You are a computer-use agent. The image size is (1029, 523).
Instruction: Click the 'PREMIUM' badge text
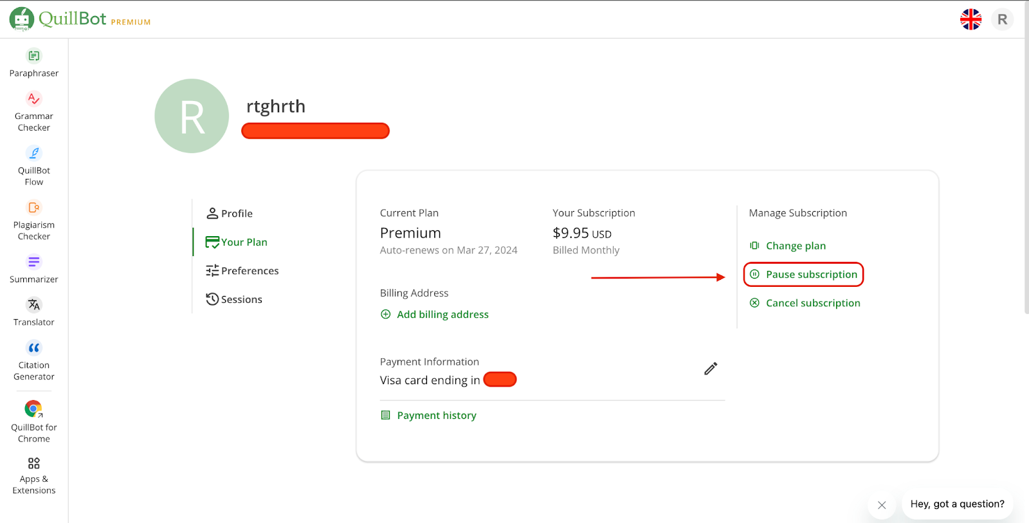(131, 22)
